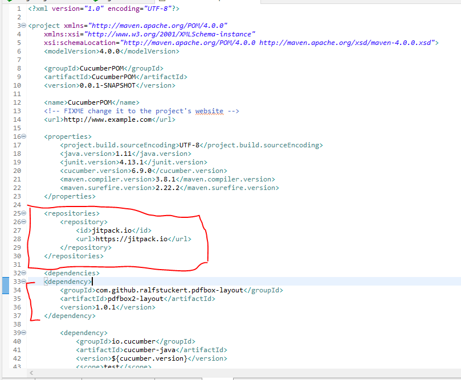461x380 pixels.
Task: Place cursor on java.version value 1.11
Action: tap(123, 153)
